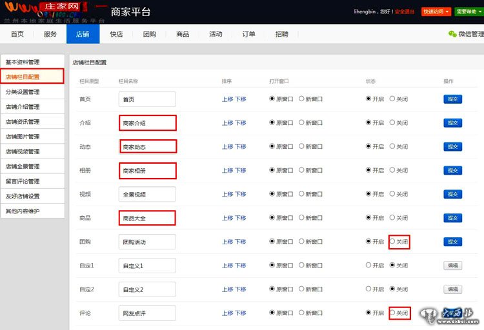Open the 快速访问 dropdown
Screen dimensions: 484x330
pyautogui.click(x=436, y=12)
